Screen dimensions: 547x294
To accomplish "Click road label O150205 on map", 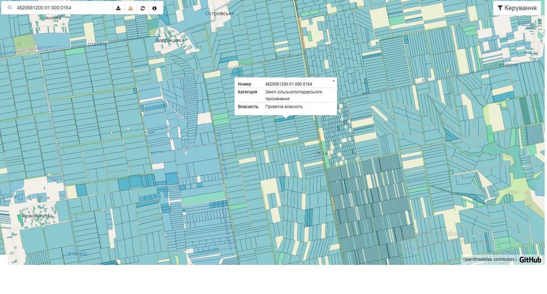I will (508, 65).
